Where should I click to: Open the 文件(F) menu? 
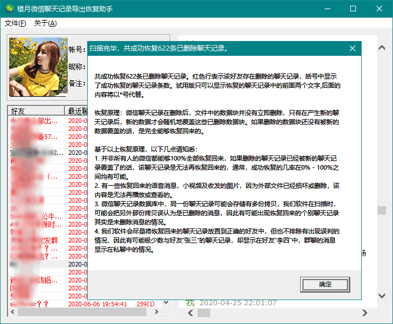[x=15, y=23]
